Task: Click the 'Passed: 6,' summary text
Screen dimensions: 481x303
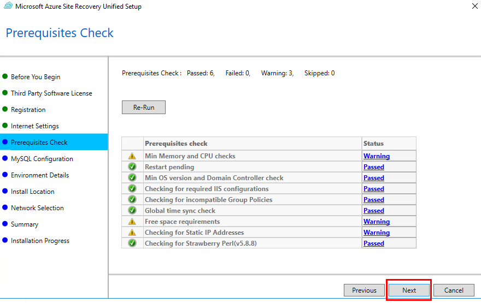Action: pos(201,73)
